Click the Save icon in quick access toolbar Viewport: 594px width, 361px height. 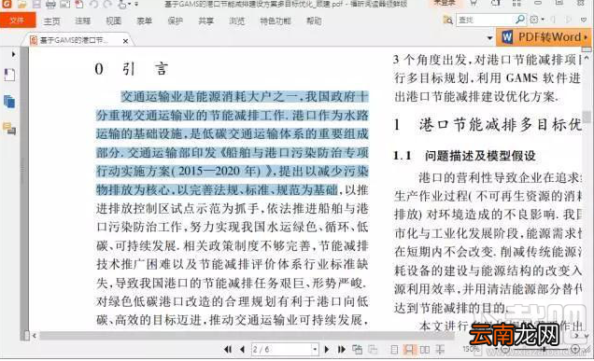[36, 4]
